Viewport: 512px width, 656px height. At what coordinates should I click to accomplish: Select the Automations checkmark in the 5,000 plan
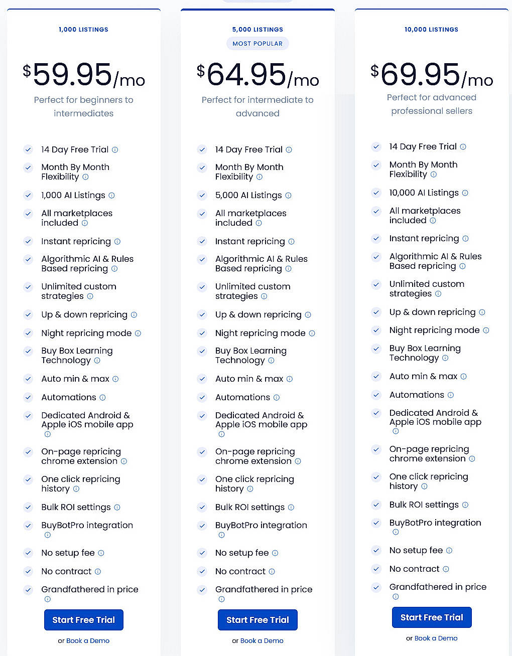[202, 397]
